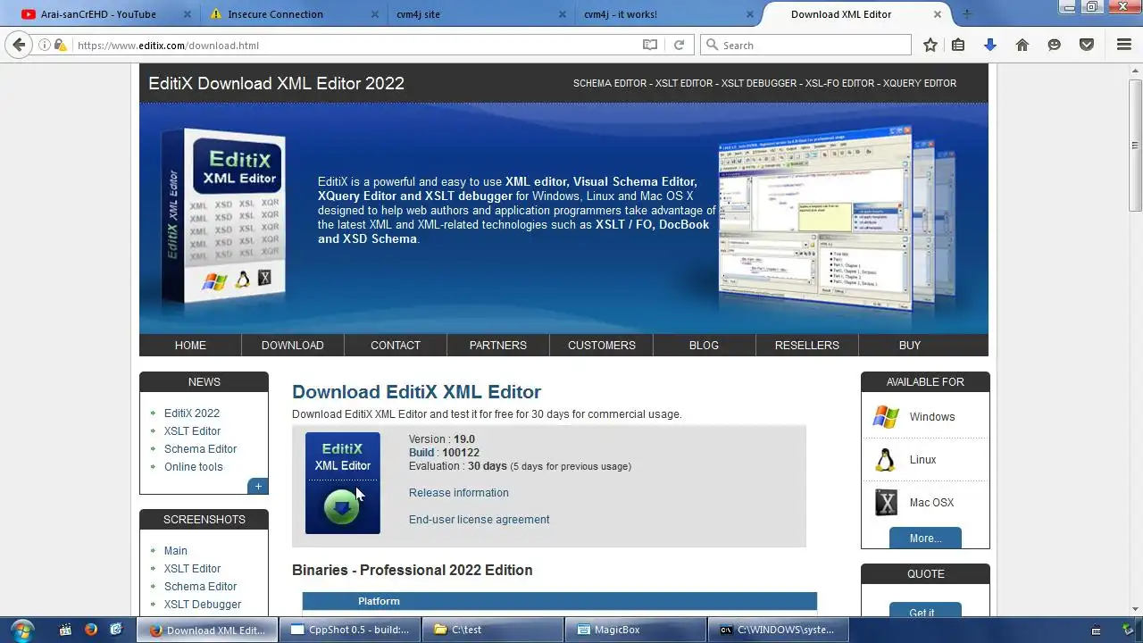Click the screenshots banner image
Viewport: 1143px width, 643px height.
coord(838,219)
